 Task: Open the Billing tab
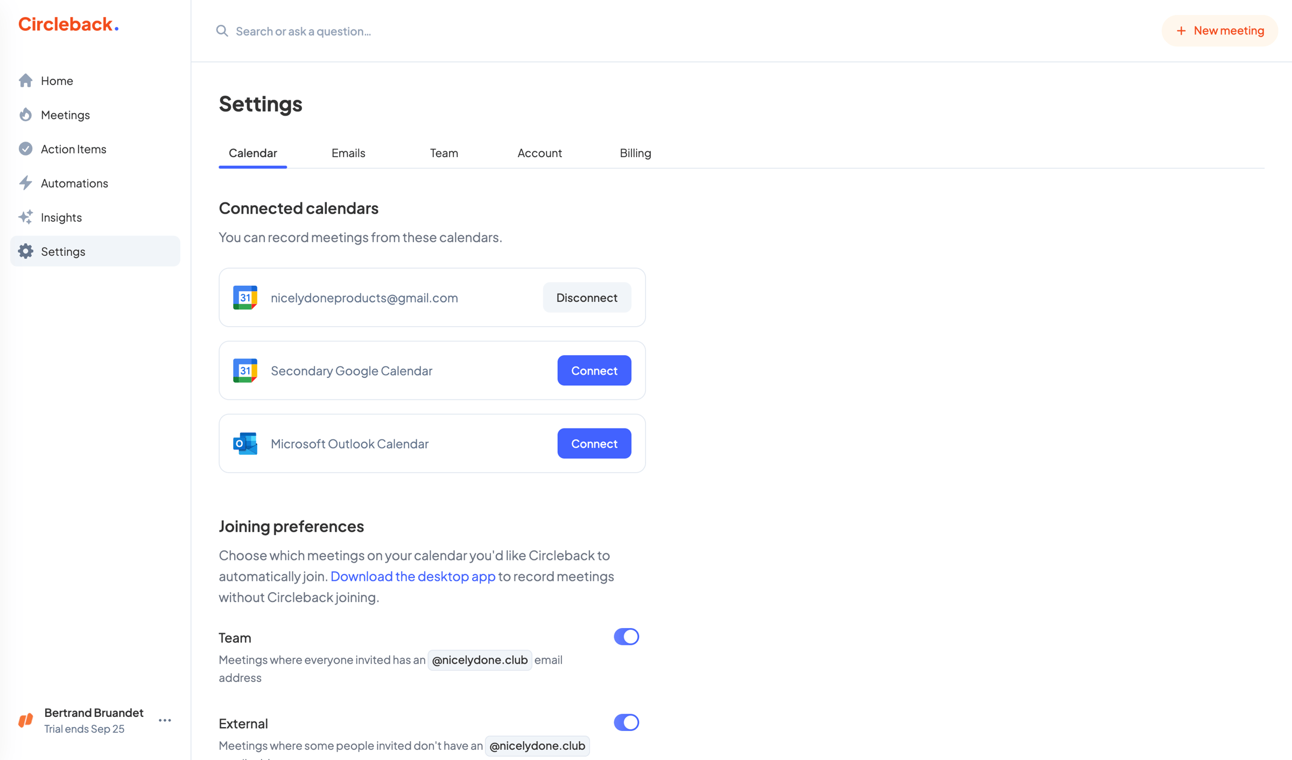pos(635,153)
